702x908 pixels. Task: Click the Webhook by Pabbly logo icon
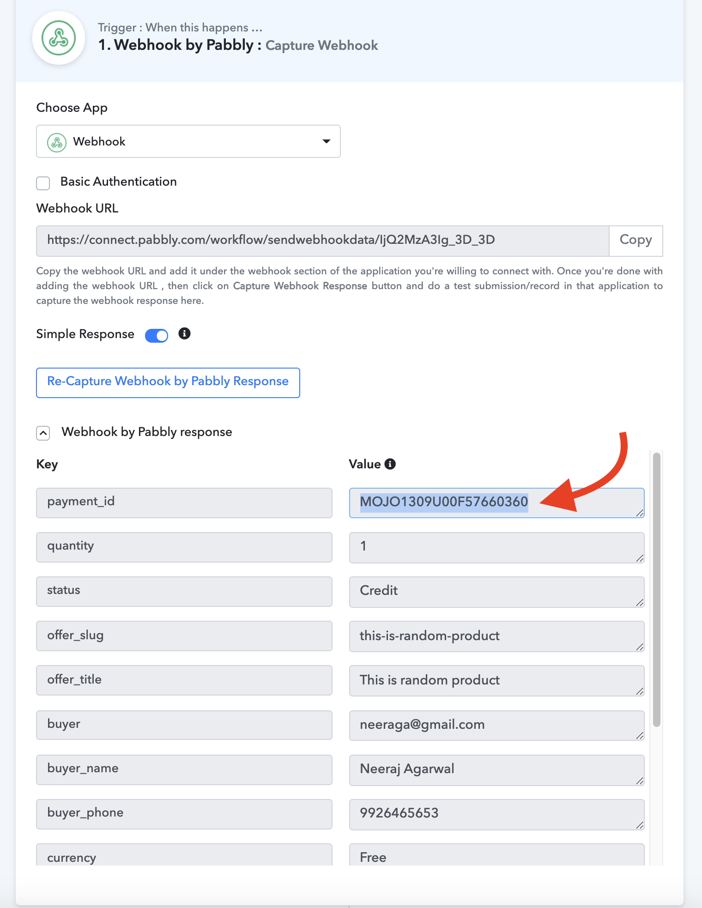[59, 38]
